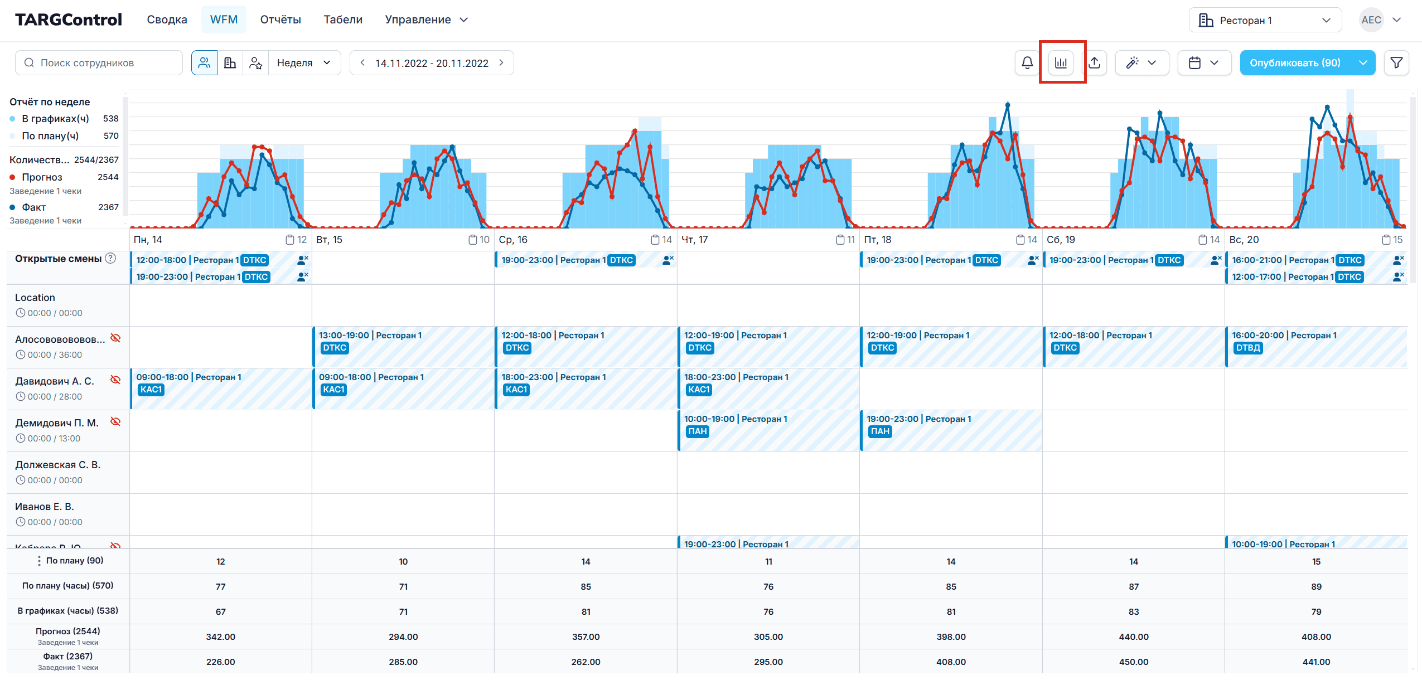Toggle visibility eye for Давидович А. С.
The width and height of the screenshot is (1422, 680).
115,380
